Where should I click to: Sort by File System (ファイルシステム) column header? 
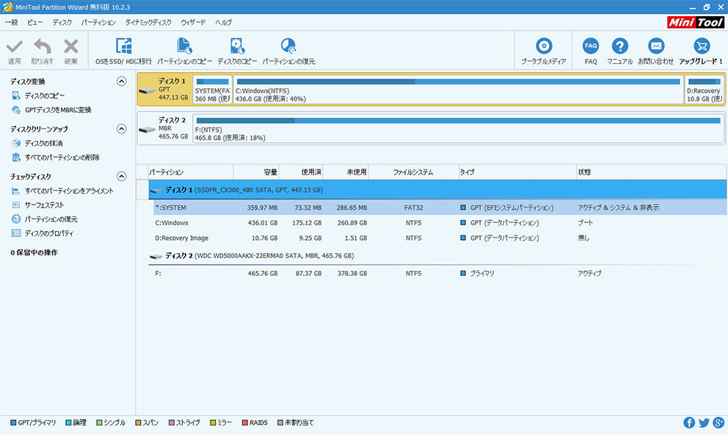tap(413, 172)
